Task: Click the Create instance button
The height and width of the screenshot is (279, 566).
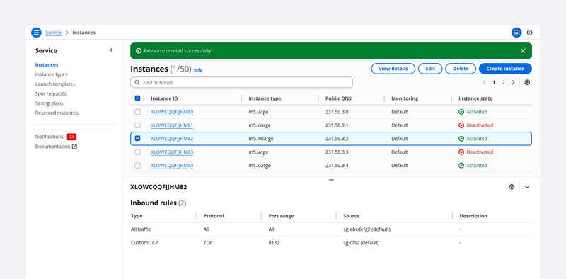Action: pyautogui.click(x=505, y=69)
